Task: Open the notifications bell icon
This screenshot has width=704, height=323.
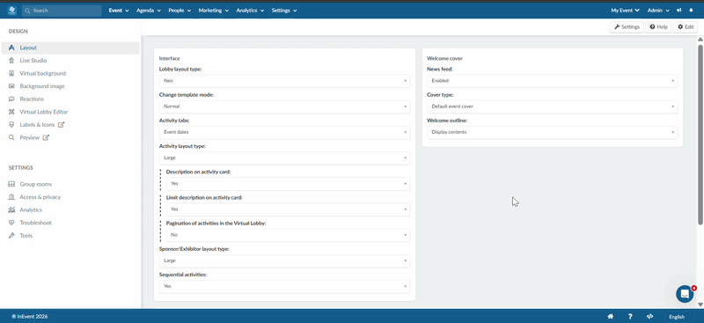Action: click(691, 11)
